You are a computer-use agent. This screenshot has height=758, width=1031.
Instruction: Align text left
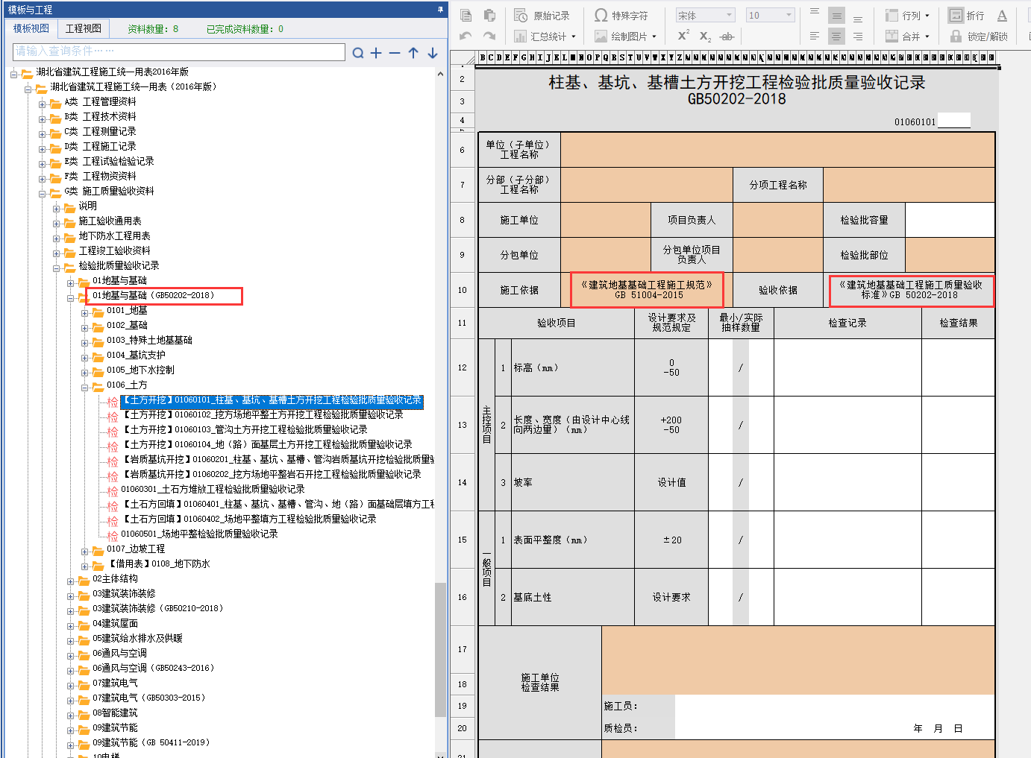pyautogui.click(x=815, y=36)
